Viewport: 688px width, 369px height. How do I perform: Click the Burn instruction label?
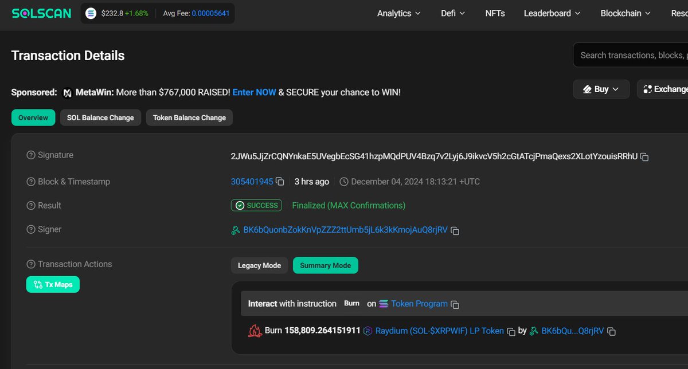(x=351, y=303)
